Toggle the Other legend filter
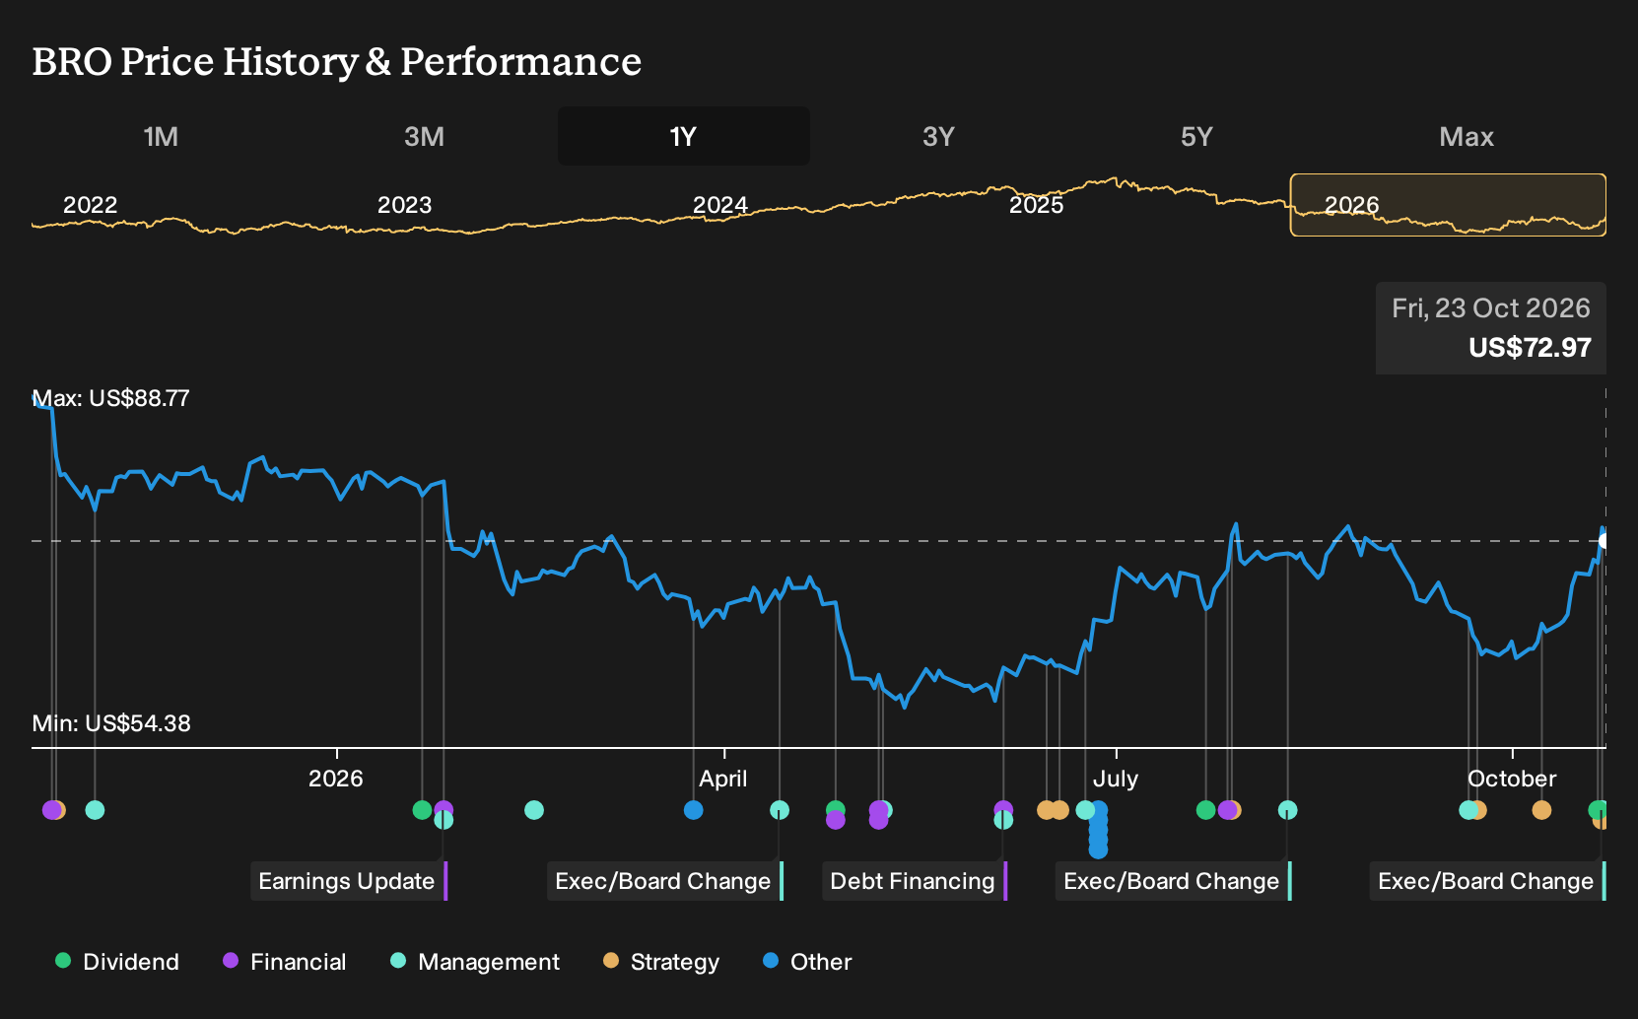The height and width of the screenshot is (1019, 1638). pos(807,962)
